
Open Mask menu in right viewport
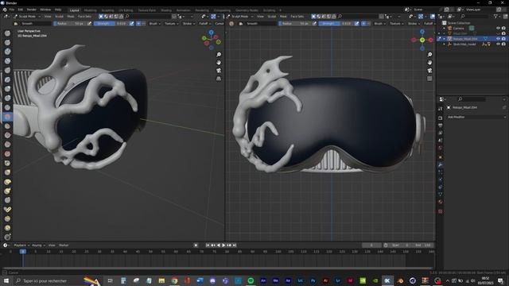[283, 16]
